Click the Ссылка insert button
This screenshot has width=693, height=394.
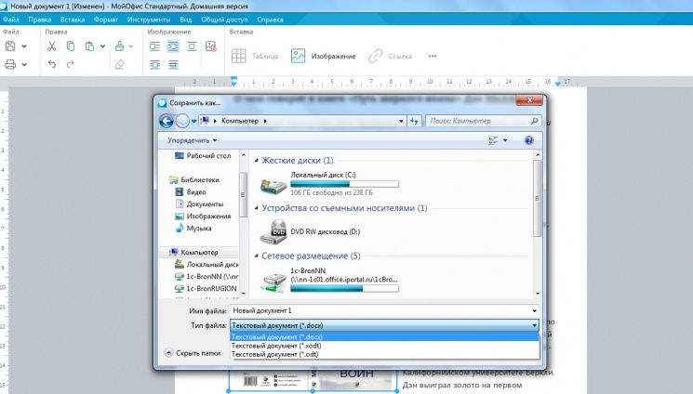point(391,56)
